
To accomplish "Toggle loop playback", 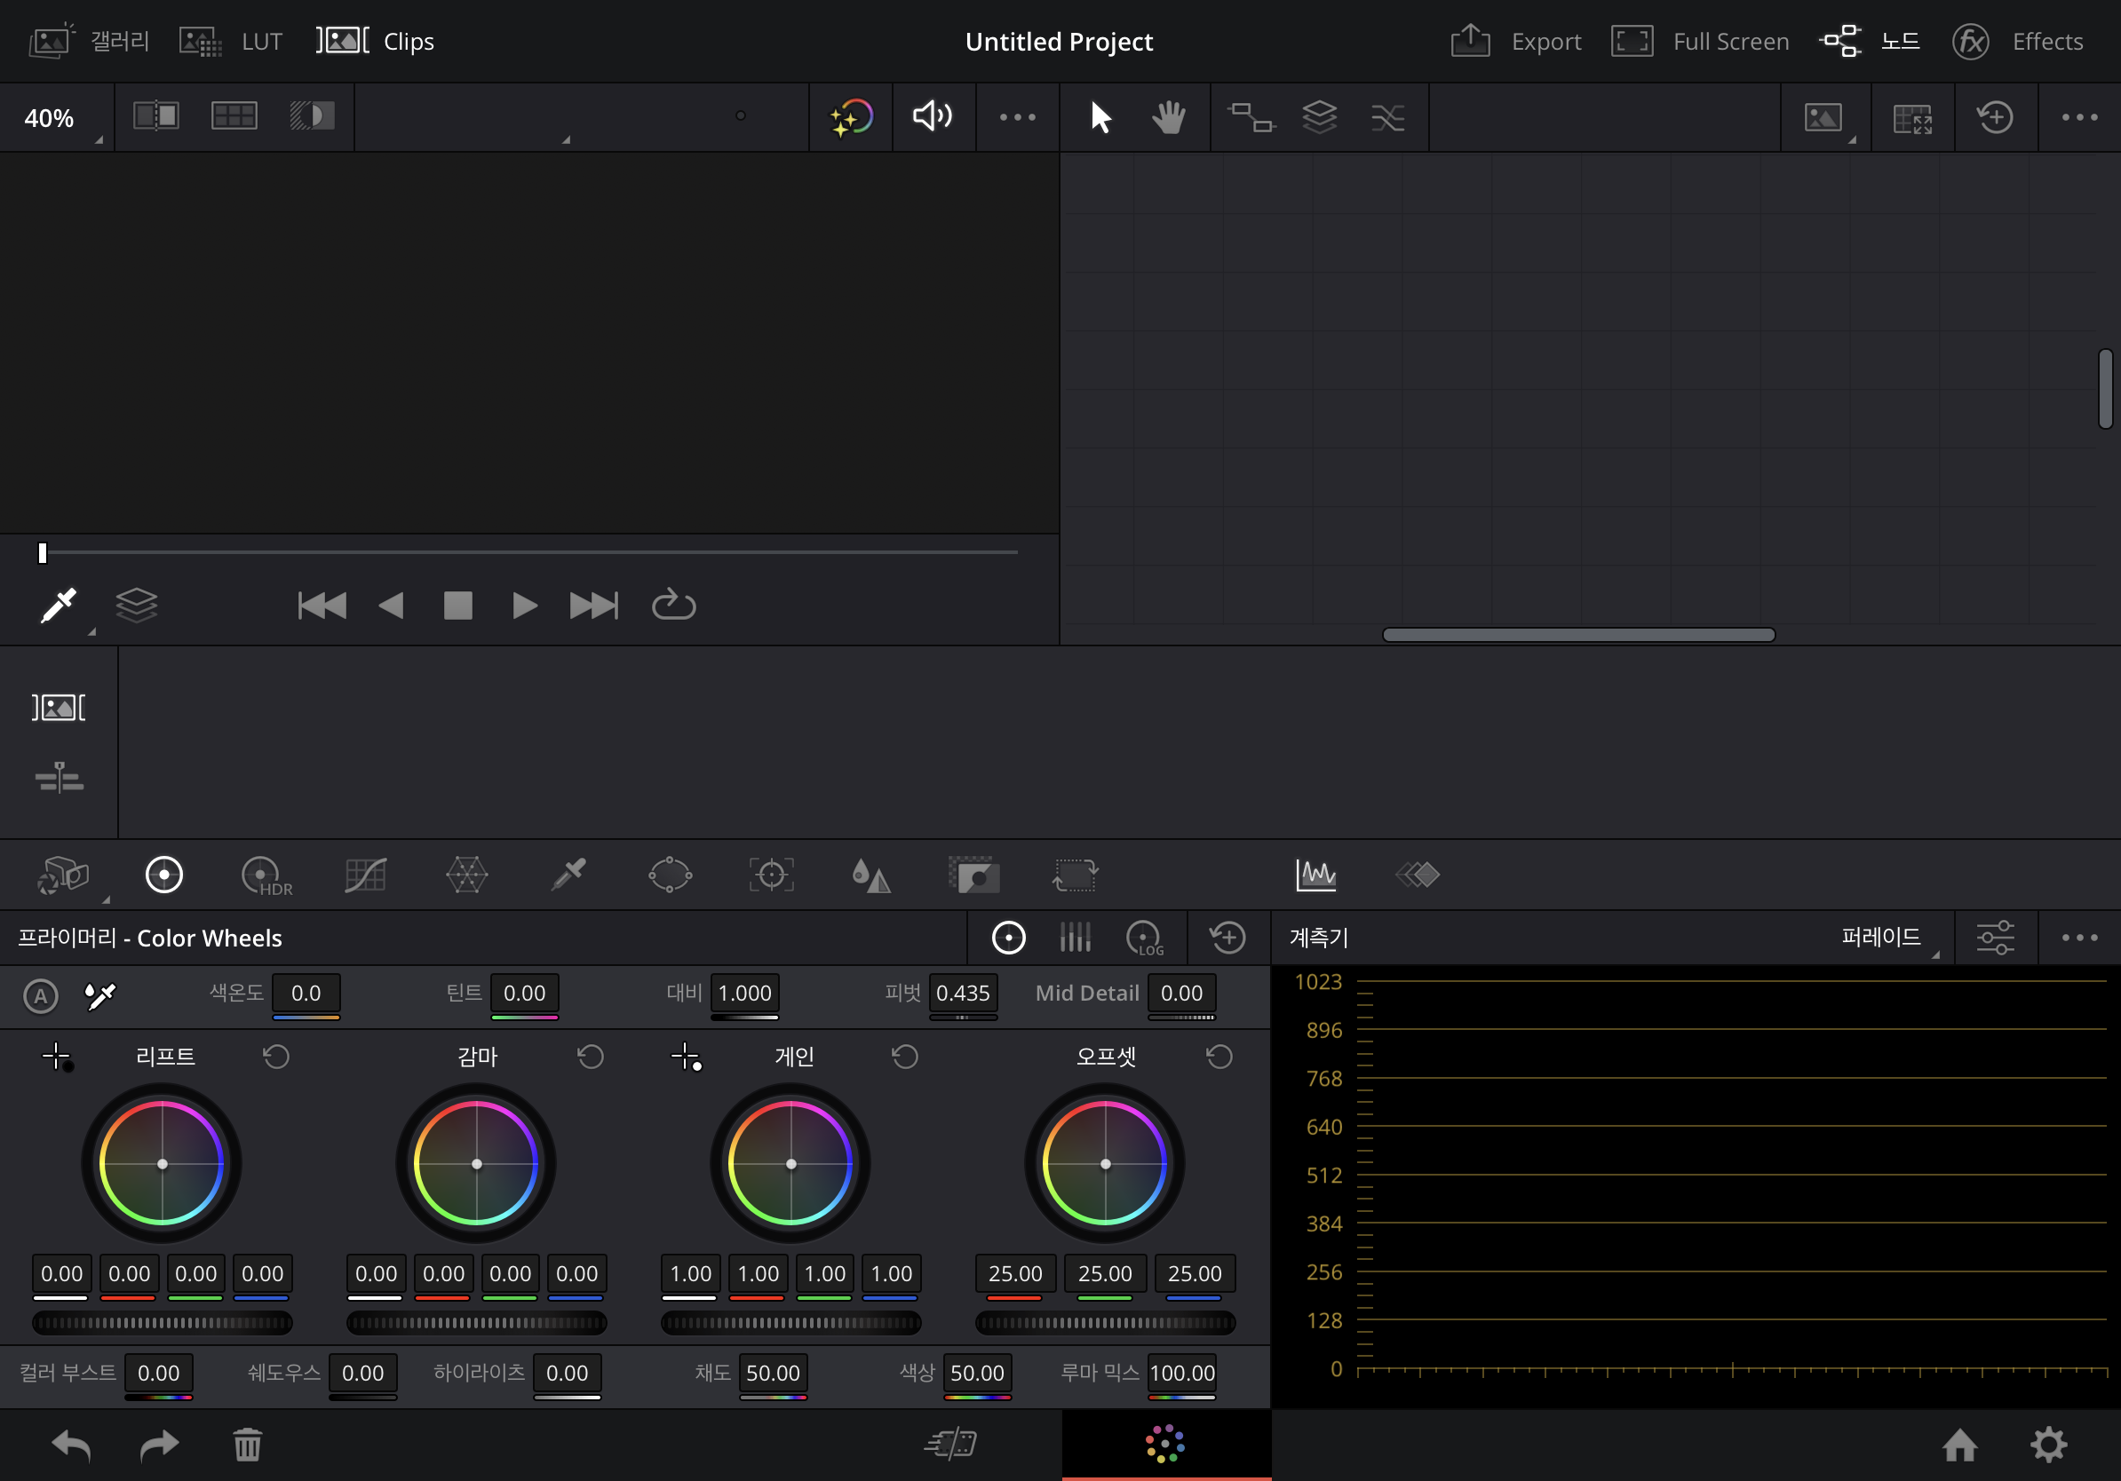I will [x=673, y=606].
